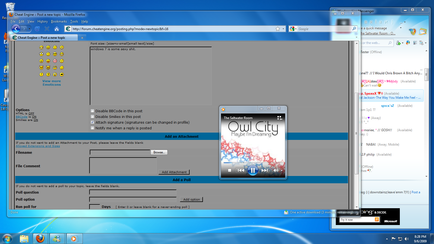Insert the pink embarrassed emoticon
434x244 pixels.
click(x=55, y=61)
